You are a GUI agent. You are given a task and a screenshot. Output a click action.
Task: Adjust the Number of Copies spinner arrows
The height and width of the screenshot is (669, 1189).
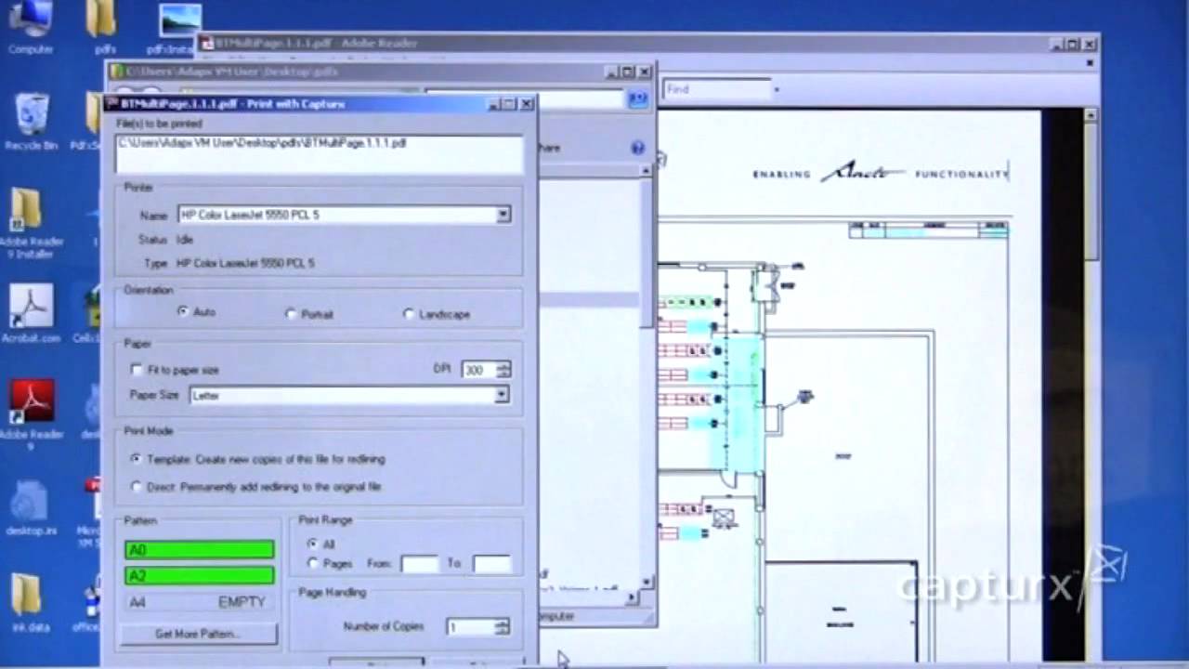click(x=502, y=627)
